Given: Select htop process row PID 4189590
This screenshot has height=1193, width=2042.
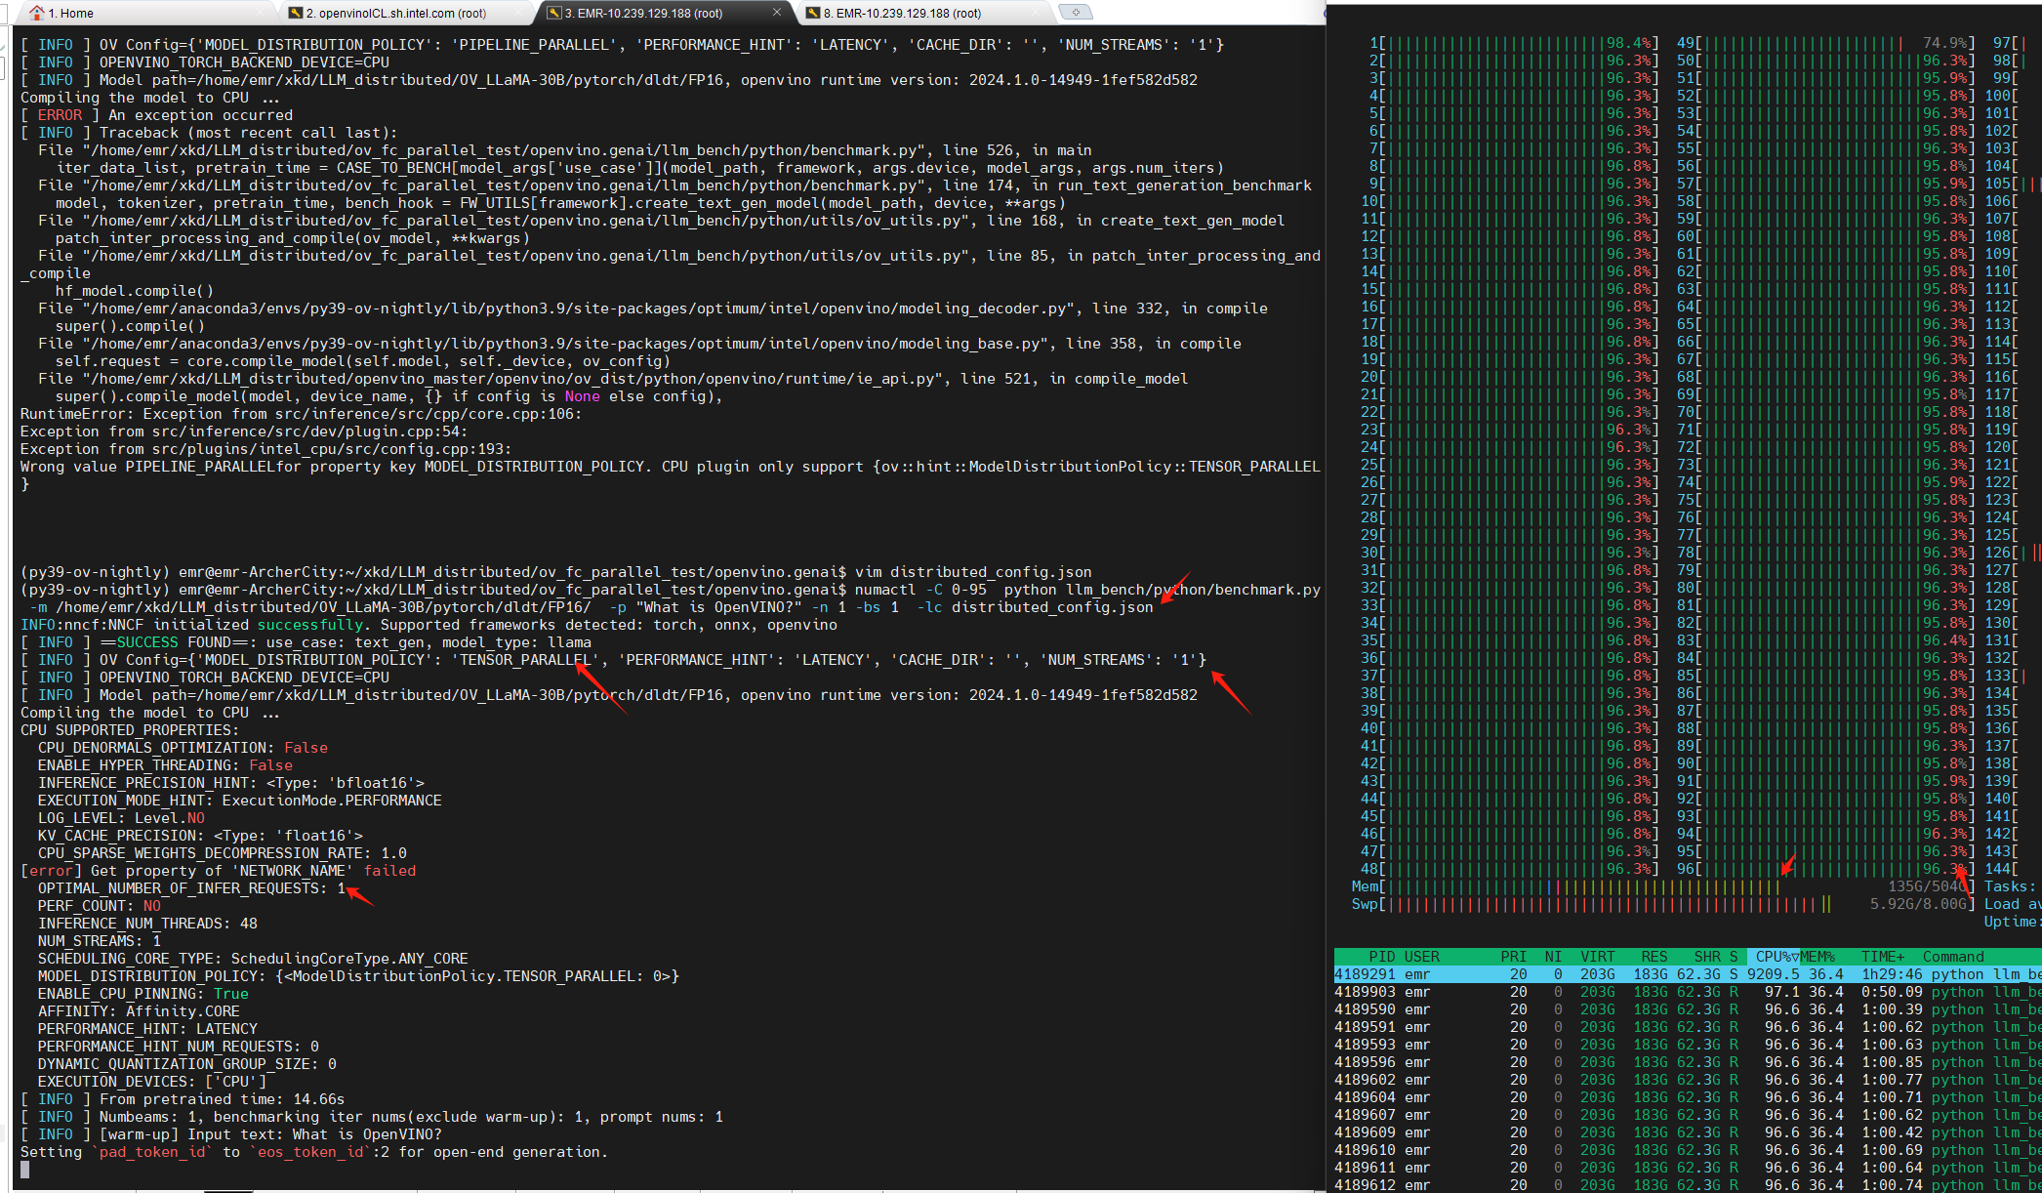Looking at the screenshot, I should (1688, 1009).
